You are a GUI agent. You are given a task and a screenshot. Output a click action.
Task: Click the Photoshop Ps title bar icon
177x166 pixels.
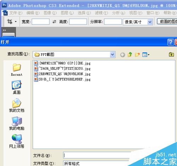[x=4, y=5]
